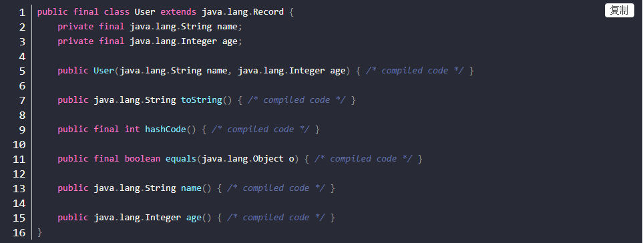This screenshot has width=643, height=243.
Task: Click the name() accessor method on line 13
Action: coord(191,188)
